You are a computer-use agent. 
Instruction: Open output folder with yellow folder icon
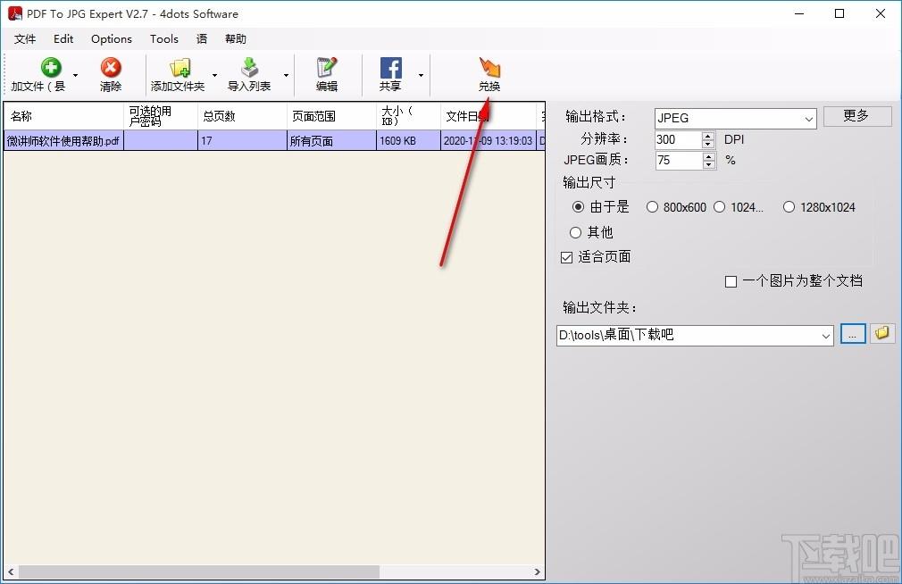pyautogui.click(x=882, y=333)
